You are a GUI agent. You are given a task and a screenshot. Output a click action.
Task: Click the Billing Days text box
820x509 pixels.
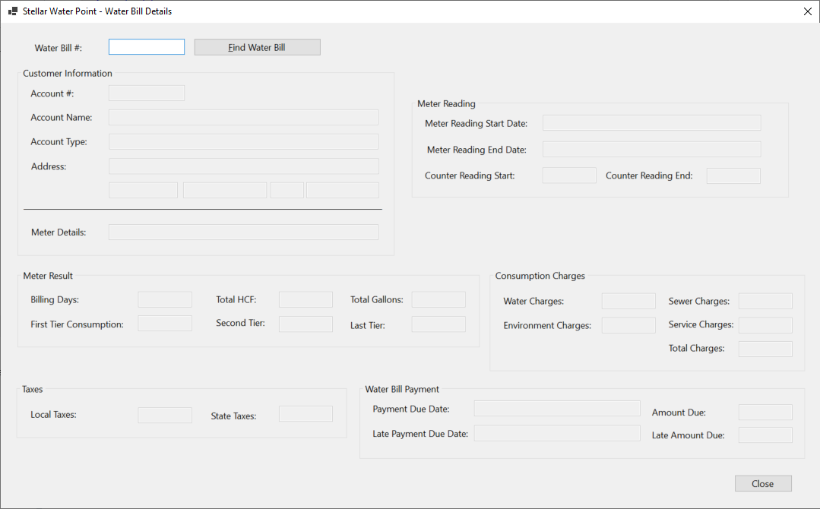tap(165, 299)
